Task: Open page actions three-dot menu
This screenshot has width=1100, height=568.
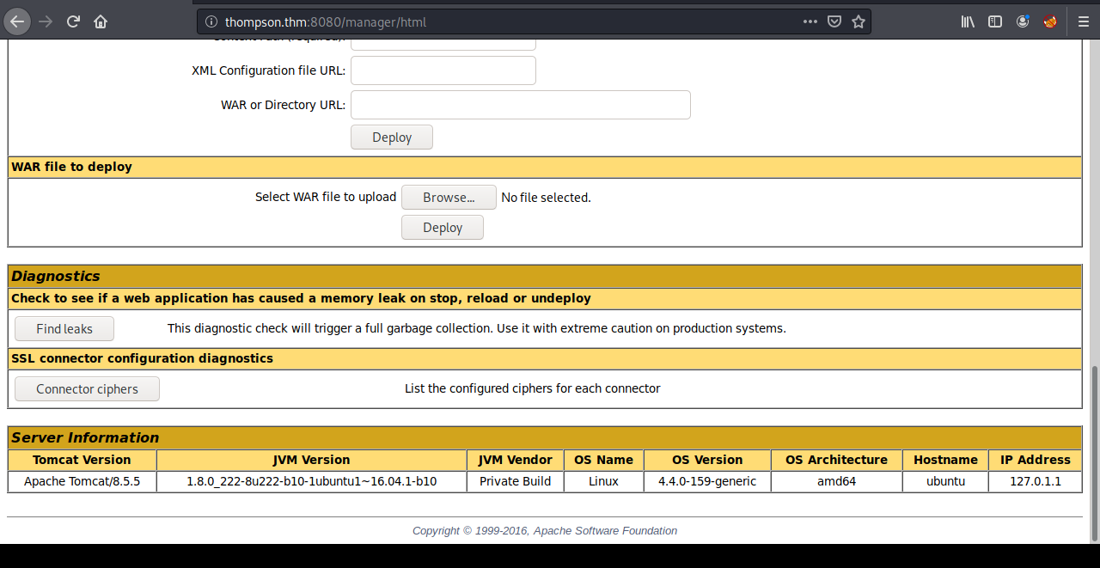Action: pyautogui.click(x=810, y=21)
